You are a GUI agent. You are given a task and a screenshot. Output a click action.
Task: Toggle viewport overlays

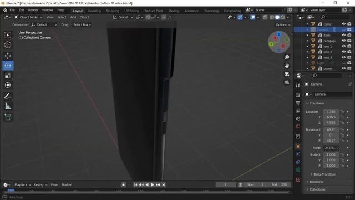tap(252, 17)
